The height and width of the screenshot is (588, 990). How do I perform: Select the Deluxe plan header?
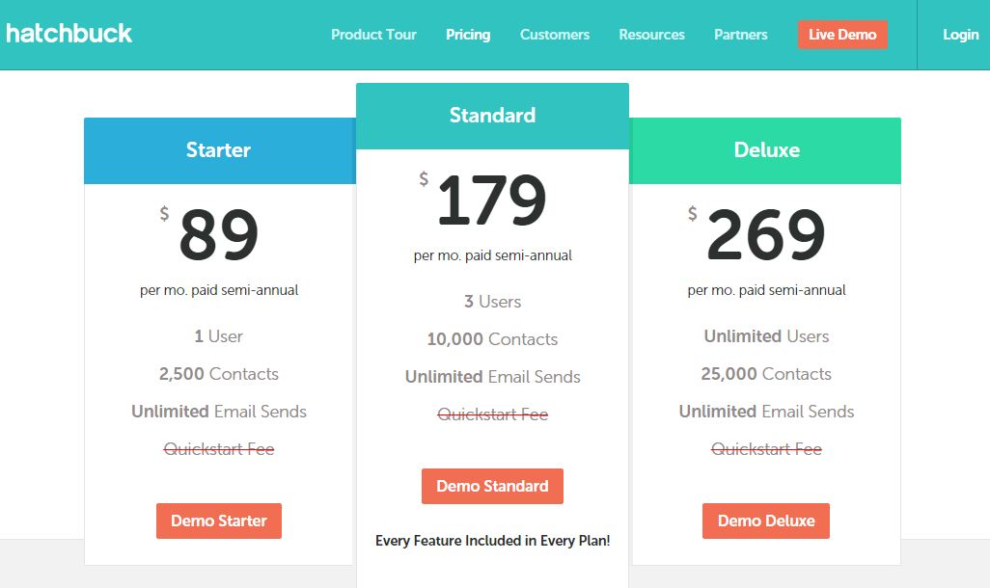click(x=765, y=150)
